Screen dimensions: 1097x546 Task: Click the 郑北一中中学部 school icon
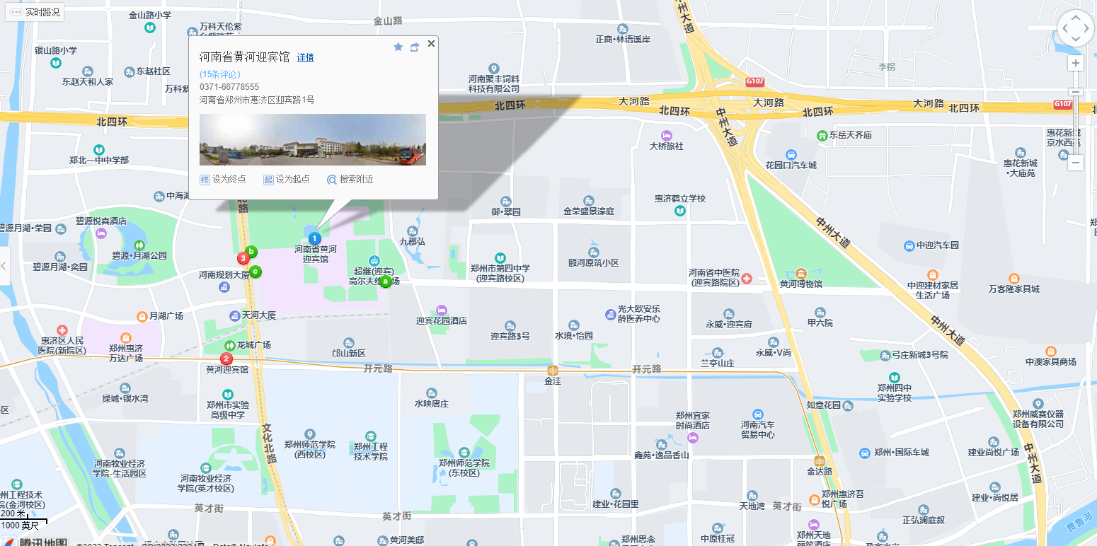[99, 149]
